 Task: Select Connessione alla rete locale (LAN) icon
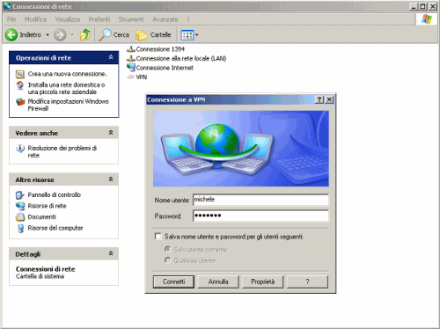tap(130, 58)
